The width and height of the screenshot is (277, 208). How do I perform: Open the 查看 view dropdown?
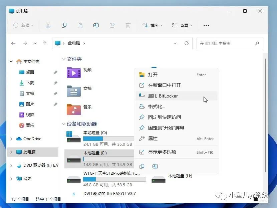[182, 25]
